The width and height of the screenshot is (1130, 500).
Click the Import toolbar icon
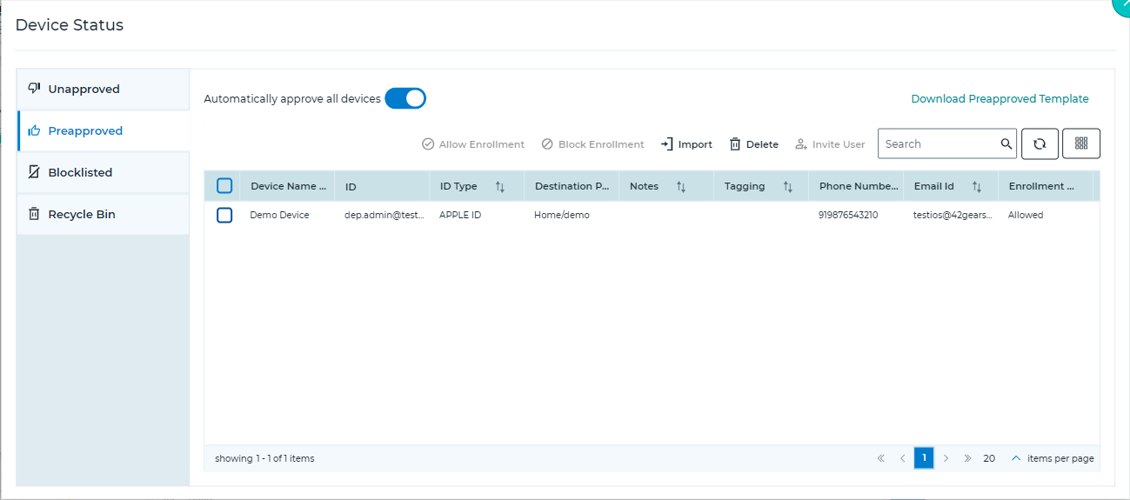(x=667, y=144)
